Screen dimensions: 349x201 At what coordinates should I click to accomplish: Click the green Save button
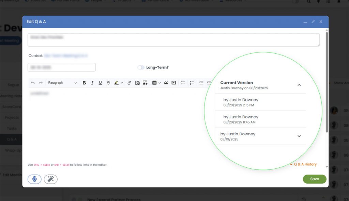click(314, 179)
